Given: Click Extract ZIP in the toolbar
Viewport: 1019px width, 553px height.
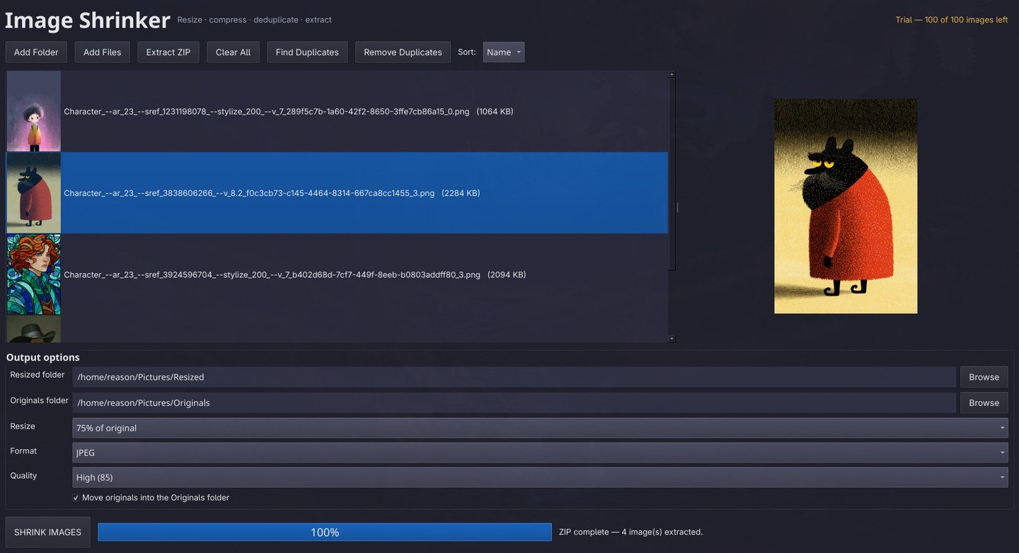Looking at the screenshot, I should tap(168, 52).
